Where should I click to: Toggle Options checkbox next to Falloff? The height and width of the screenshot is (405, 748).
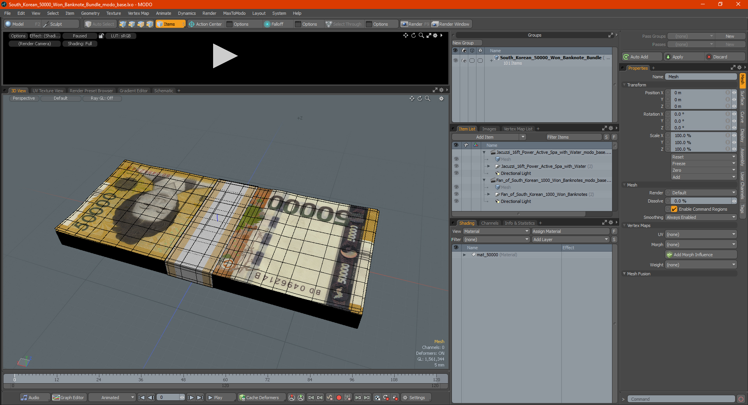[x=298, y=24]
